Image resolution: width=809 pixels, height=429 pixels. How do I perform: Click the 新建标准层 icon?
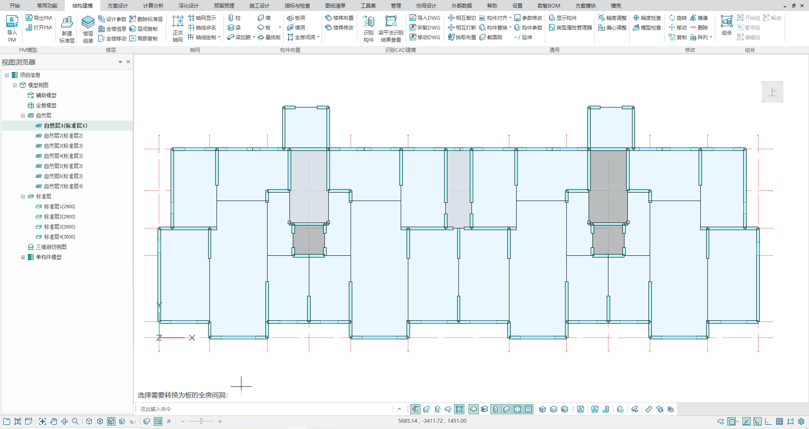(x=67, y=29)
